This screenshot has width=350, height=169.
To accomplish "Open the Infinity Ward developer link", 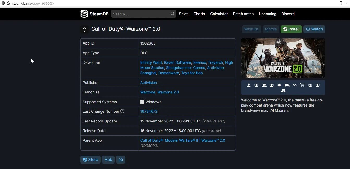I will click(x=151, y=62).
